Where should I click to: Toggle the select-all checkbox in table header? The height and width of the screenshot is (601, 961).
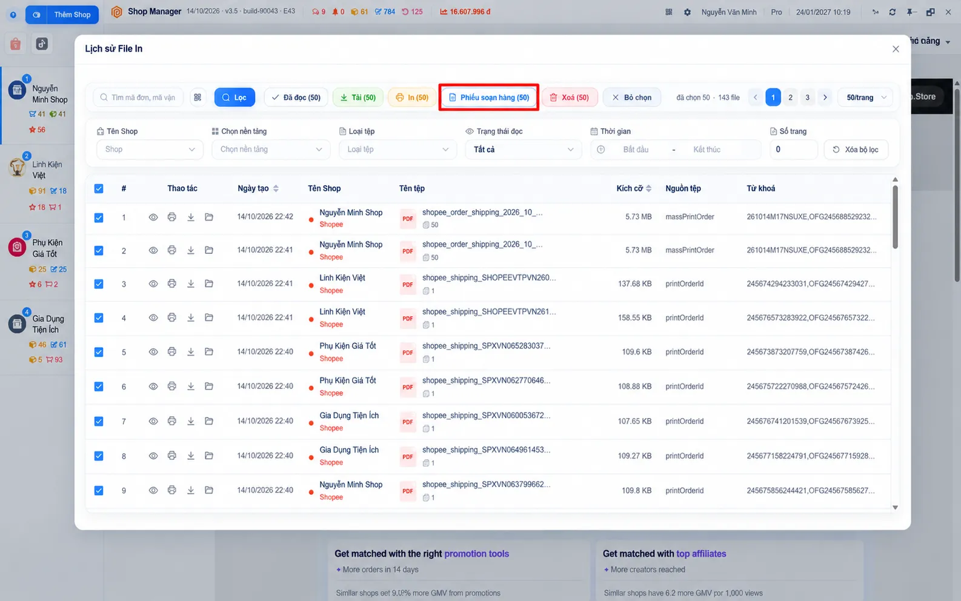coord(99,188)
